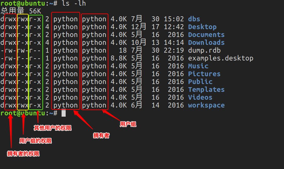Click the 12月 month in Desktop row
The height and width of the screenshot is (169, 284).
[139, 27]
